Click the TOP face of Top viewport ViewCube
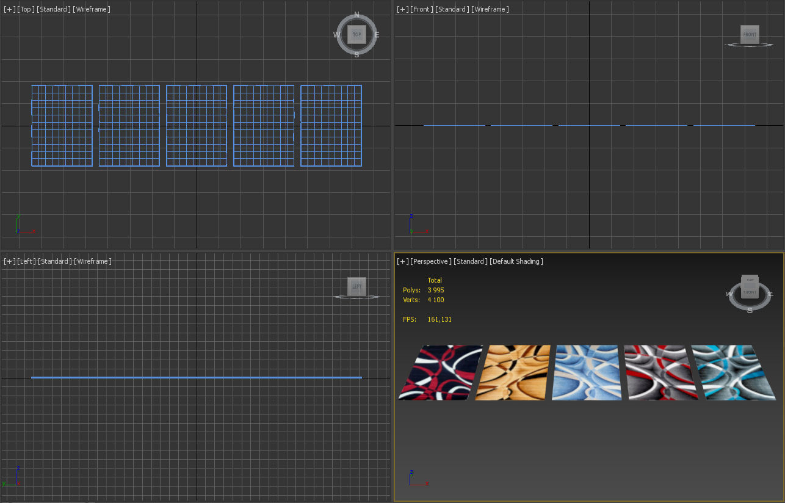 tap(356, 34)
